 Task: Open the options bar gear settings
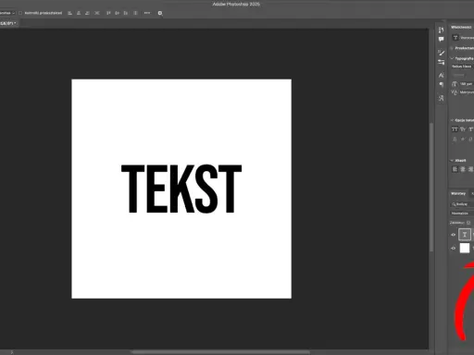tap(160, 13)
